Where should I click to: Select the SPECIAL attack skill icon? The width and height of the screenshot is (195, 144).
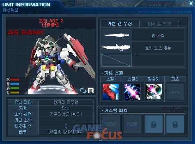(x=154, y=92)
